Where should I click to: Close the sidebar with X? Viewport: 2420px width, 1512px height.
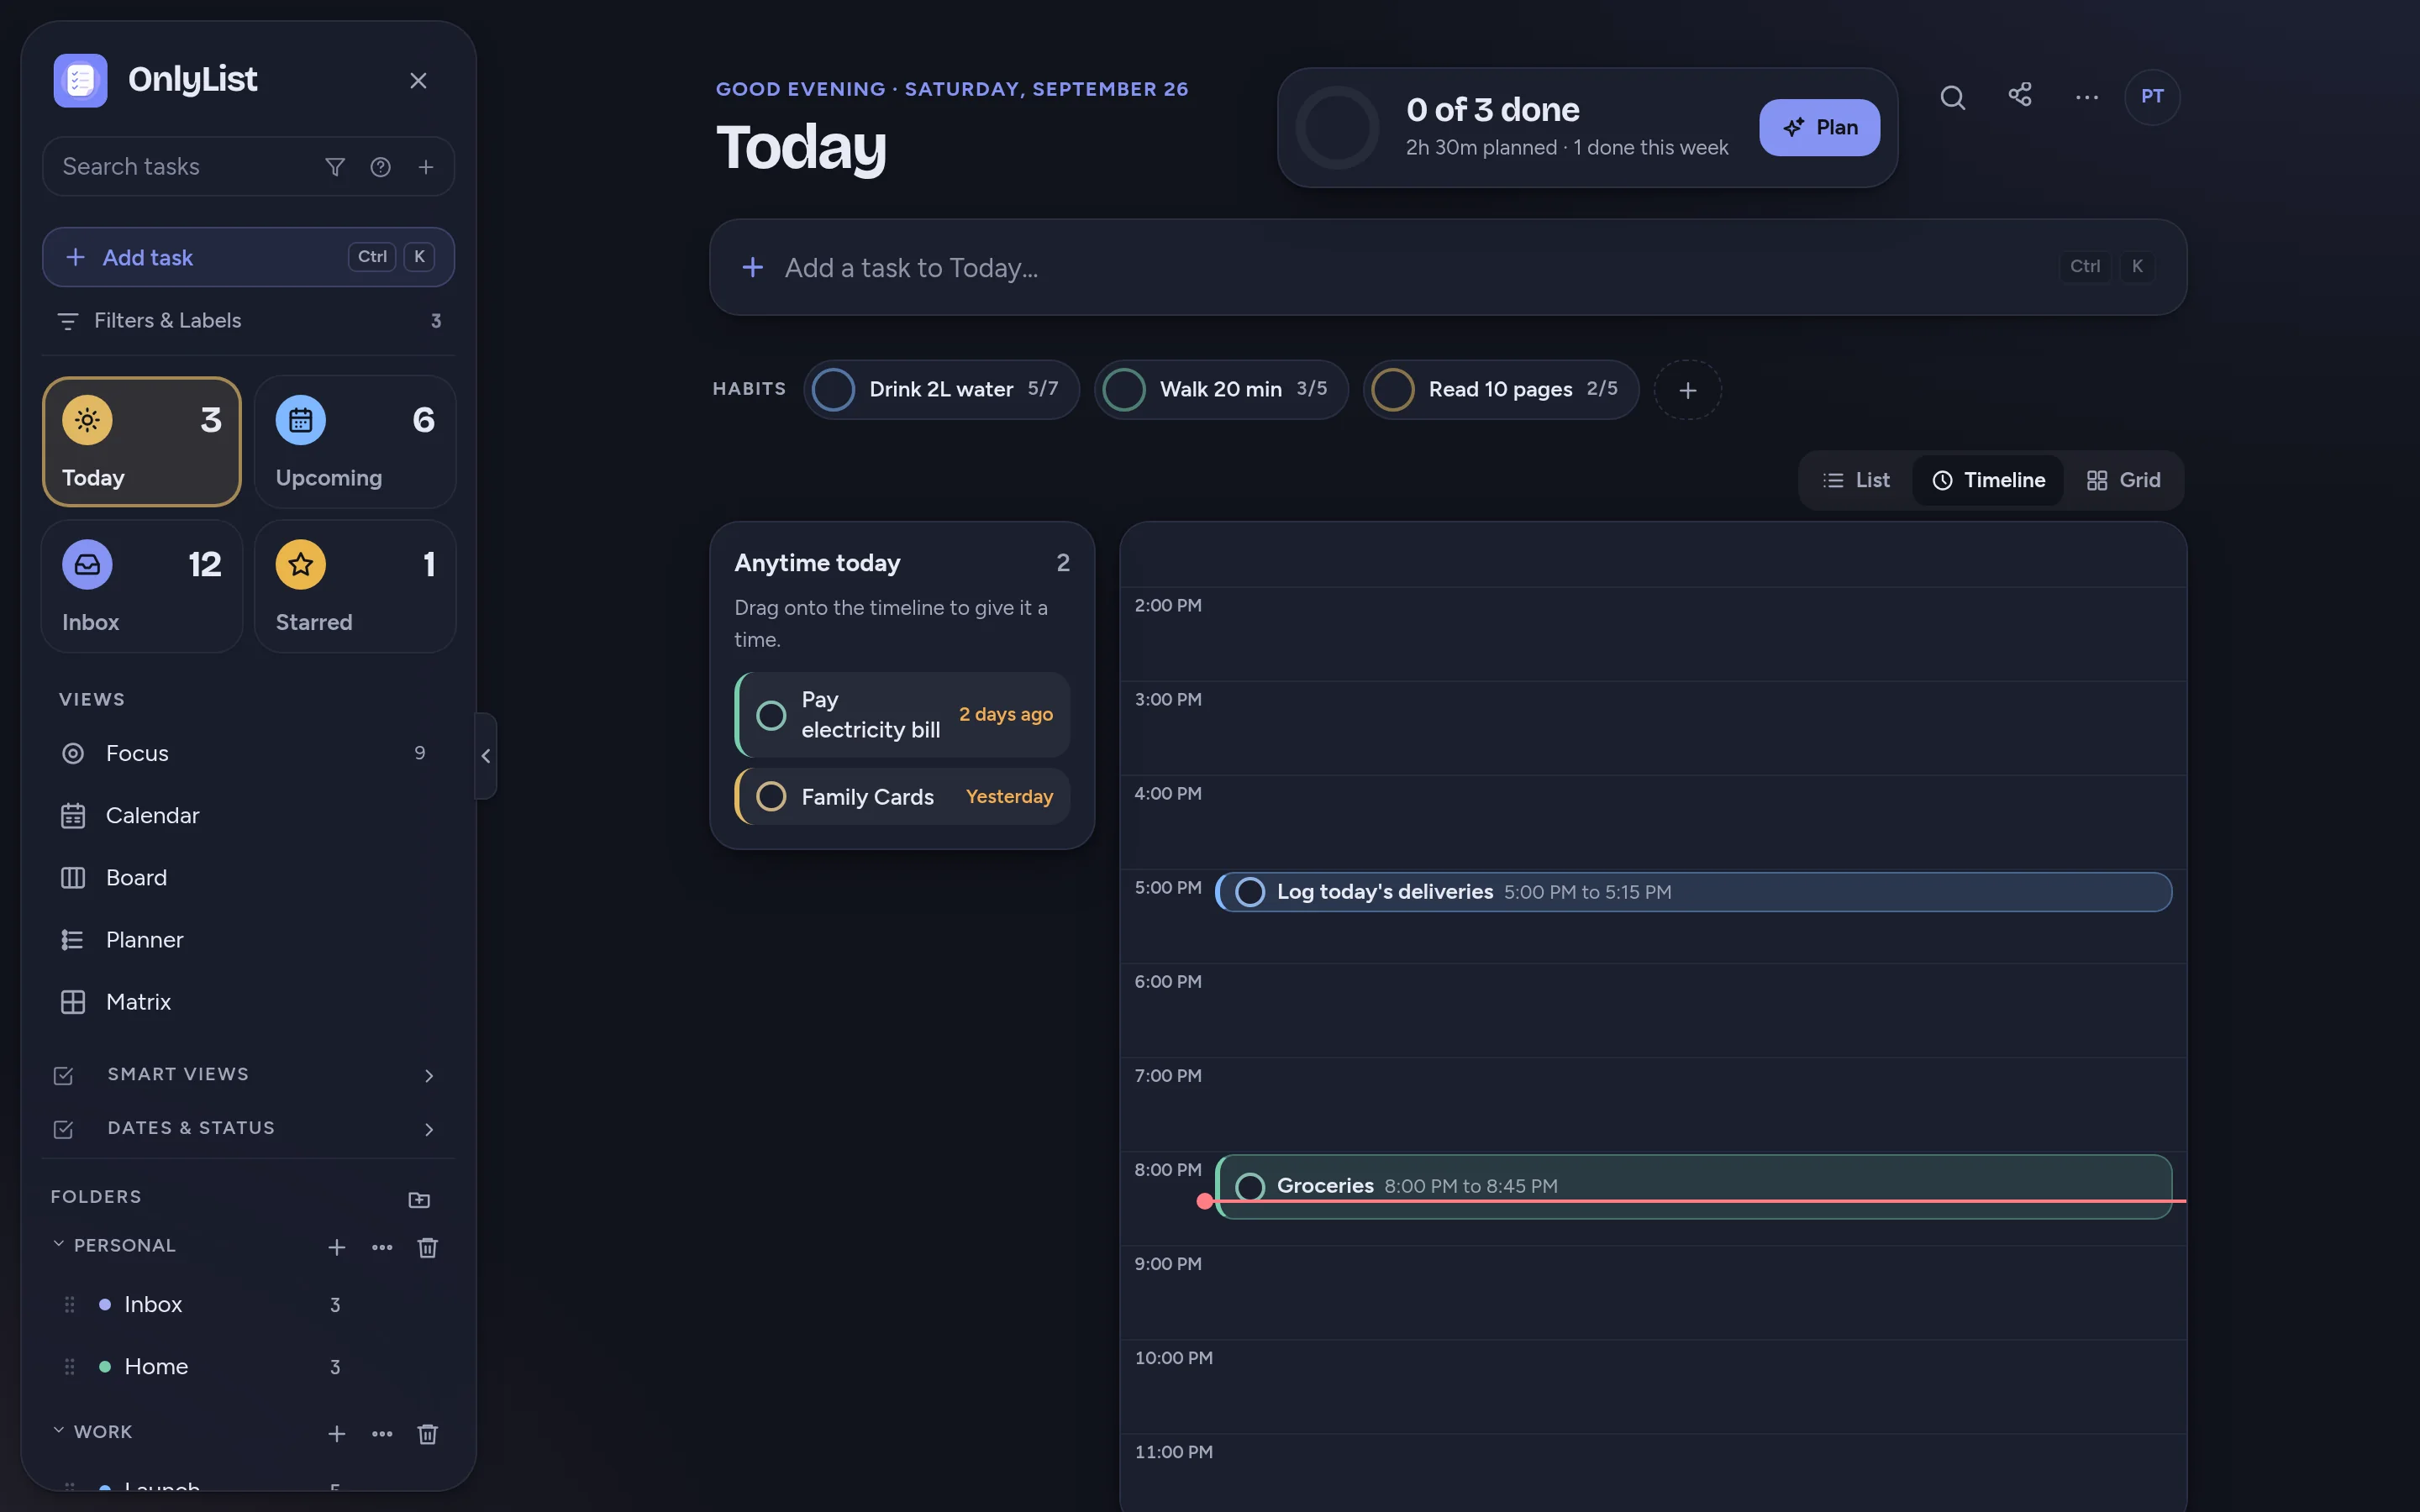418,80
